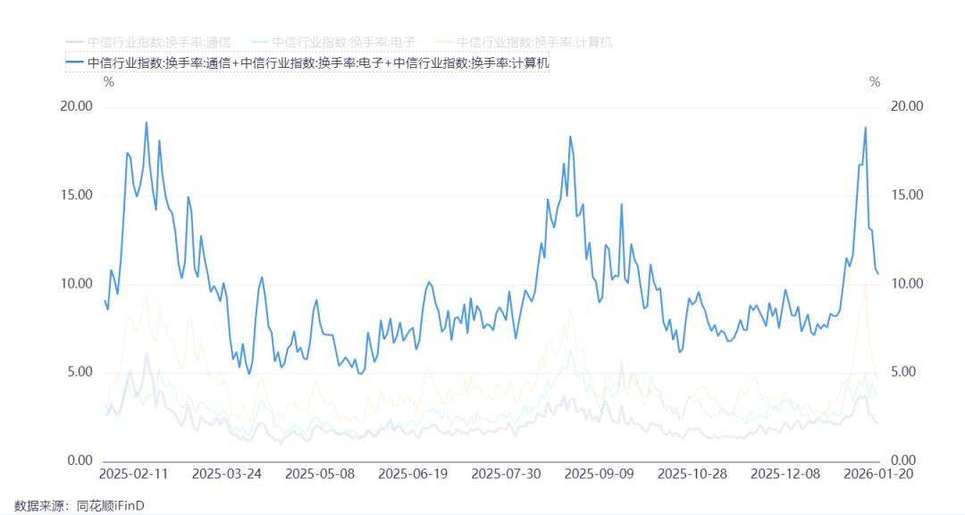965x515 pixels.
Task: Click the 2025-10-28 date axis label
Action: 692,475
